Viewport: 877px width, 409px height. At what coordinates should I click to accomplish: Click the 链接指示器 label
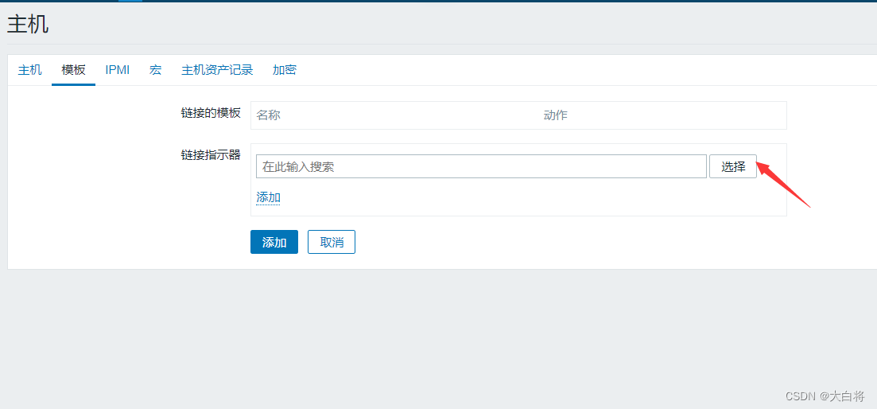tap(211, 155)
